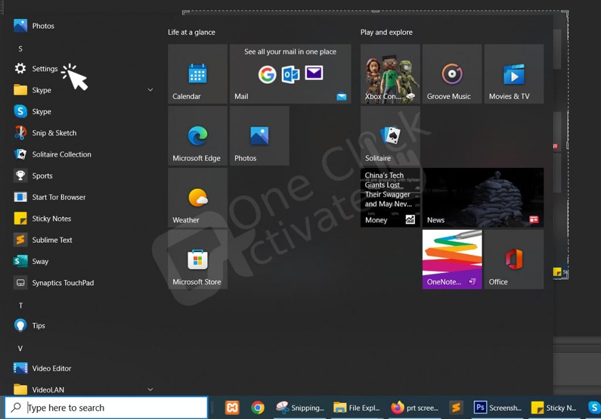Open the Weather tile
This screenshot has width=601, height=419.
pos(198,198)
